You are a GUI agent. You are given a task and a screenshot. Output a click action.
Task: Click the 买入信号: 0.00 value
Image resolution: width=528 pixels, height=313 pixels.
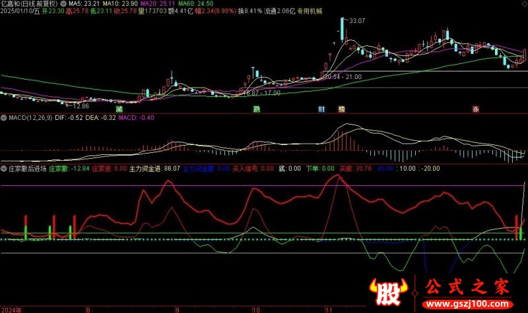[253, 169]
